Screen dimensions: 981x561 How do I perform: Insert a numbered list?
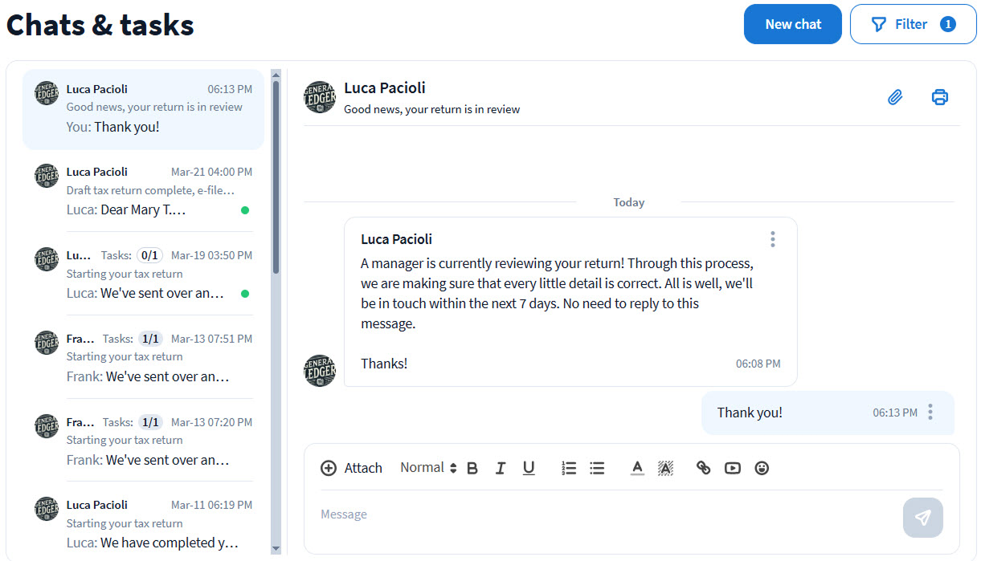(x=569, y=468)
